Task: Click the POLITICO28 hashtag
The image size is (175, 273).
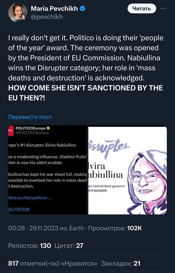Action: (19, 209)
